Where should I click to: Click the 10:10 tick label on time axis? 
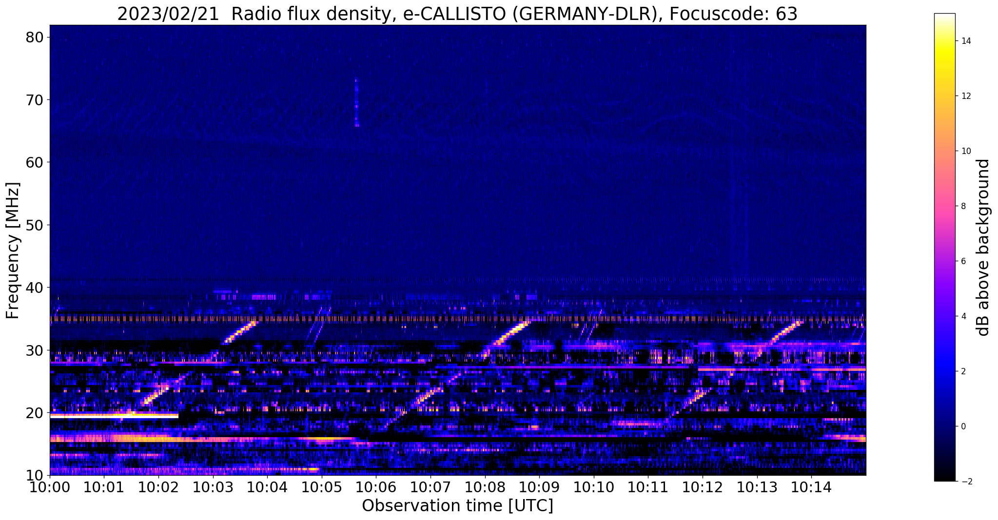point(594,487)
